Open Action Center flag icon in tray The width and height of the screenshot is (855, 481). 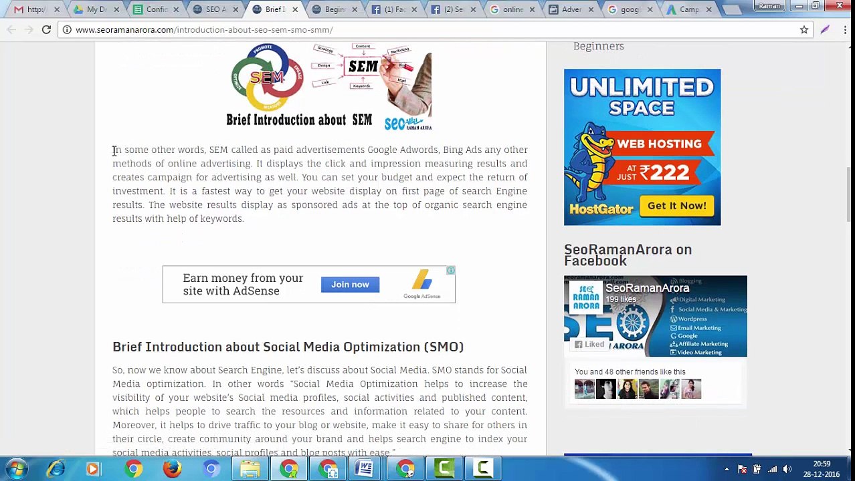click(742, 469)
